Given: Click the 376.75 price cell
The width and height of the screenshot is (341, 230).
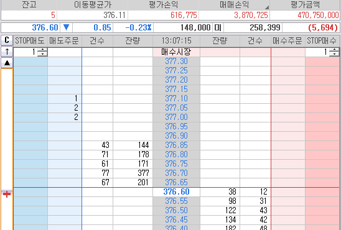Looking at the screenshot, I should [x=176, y=164].
